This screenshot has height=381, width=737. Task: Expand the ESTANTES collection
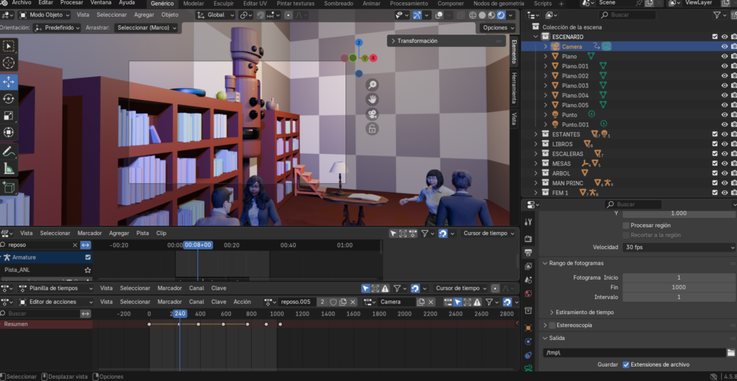tap(535, 134)
